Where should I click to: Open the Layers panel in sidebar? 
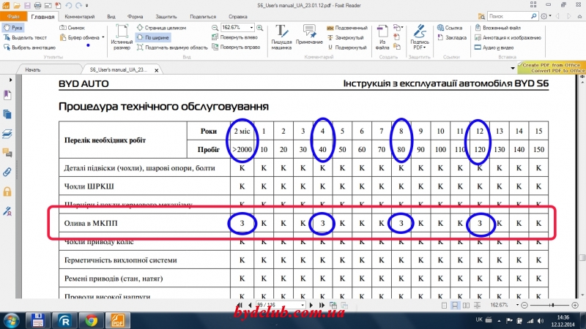coord(7,134)
